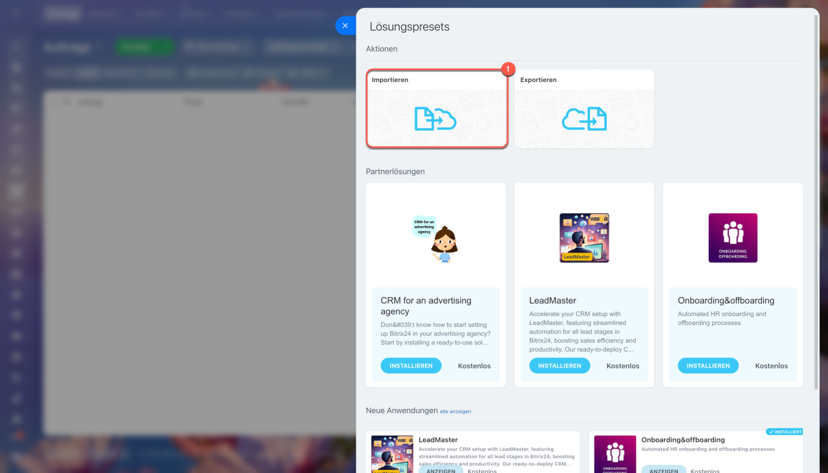
Task: Click the Installiert badge on Onboarding&offboarding
Action: [x=784, y=432]
